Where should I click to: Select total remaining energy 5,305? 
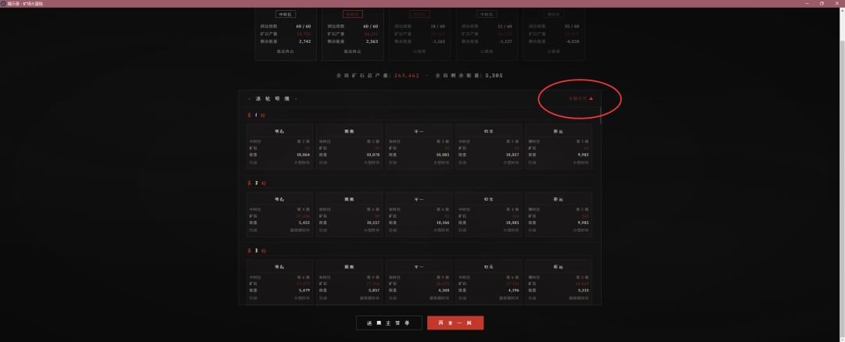coord(494,75)
